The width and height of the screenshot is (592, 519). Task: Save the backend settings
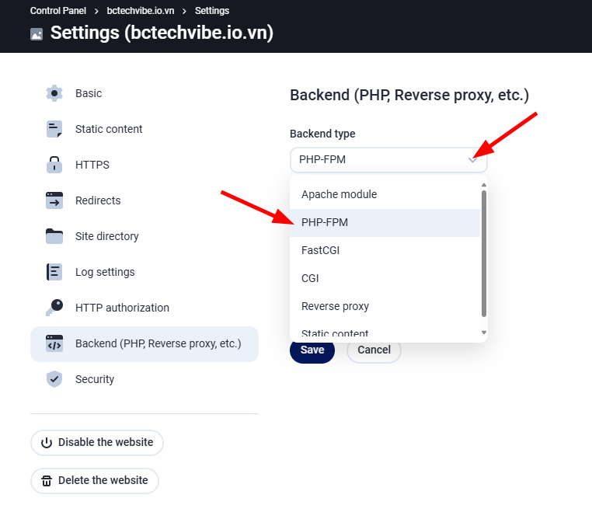click(x=312, y=350)
